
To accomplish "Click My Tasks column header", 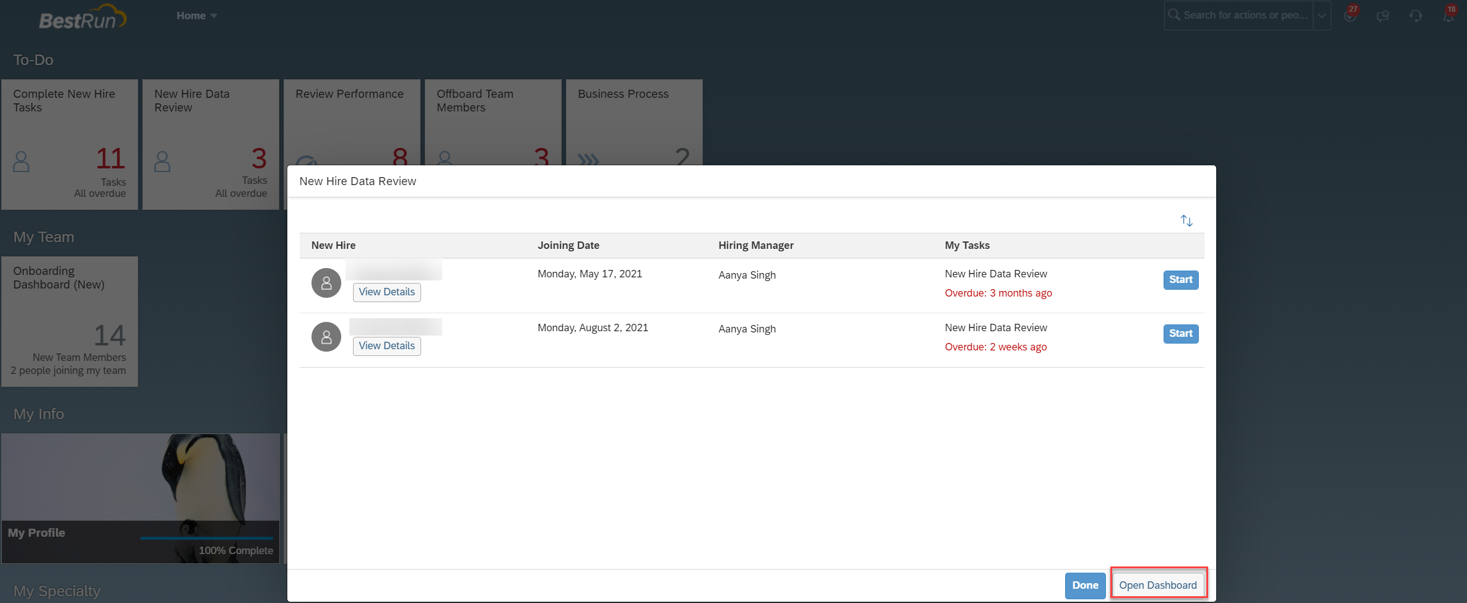I will (x=967, y=245).
